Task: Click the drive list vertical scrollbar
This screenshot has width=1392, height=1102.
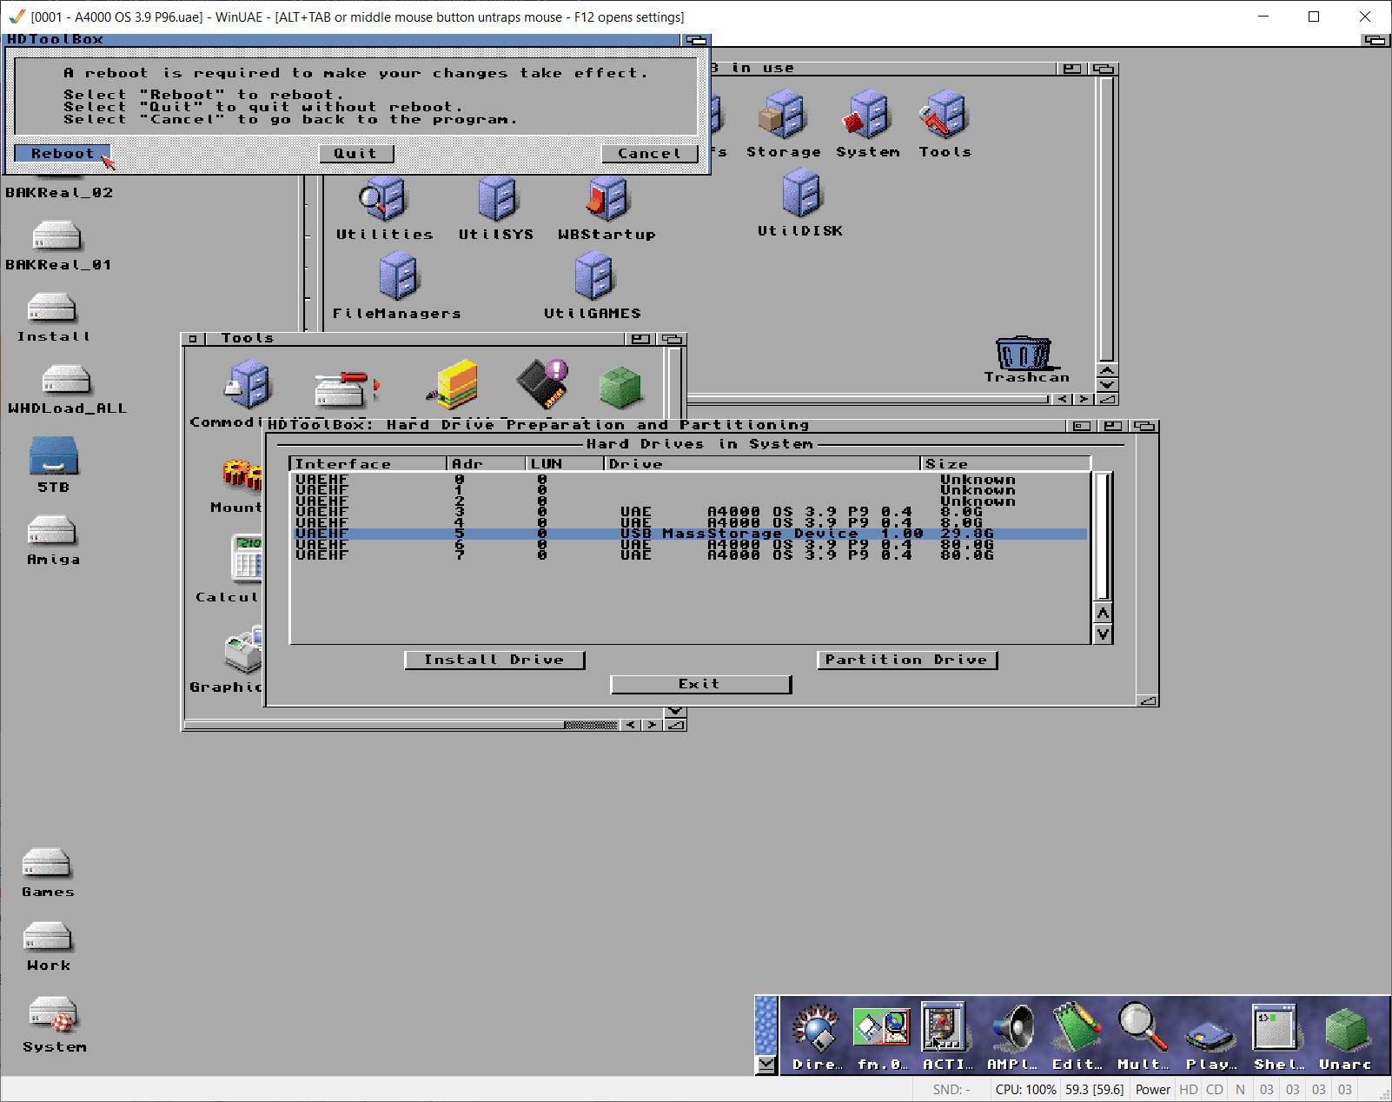Action: 1103,536
